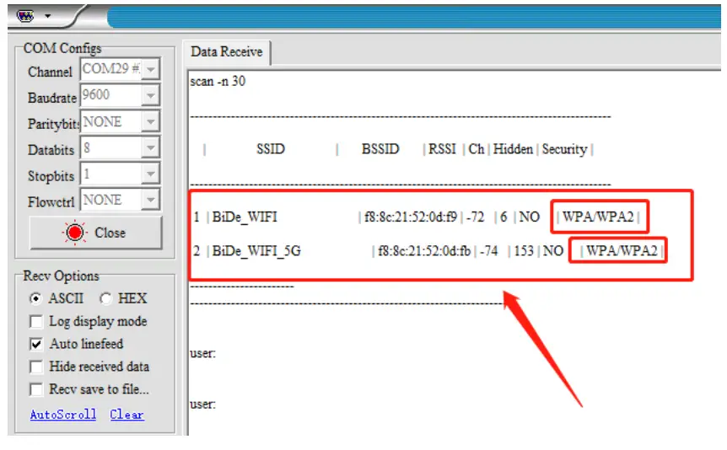Click WPA/WPA2 security of BiDe_WIFI row

(x=598, y=217)
